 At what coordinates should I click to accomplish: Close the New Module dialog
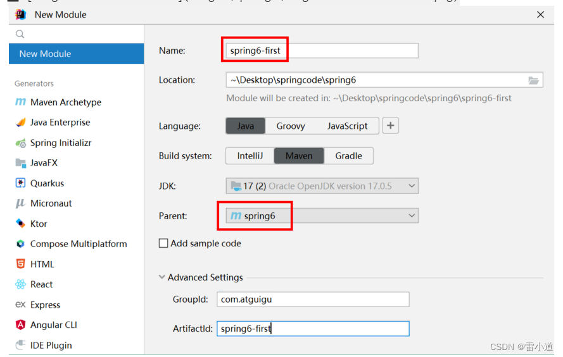click(540, 15)
